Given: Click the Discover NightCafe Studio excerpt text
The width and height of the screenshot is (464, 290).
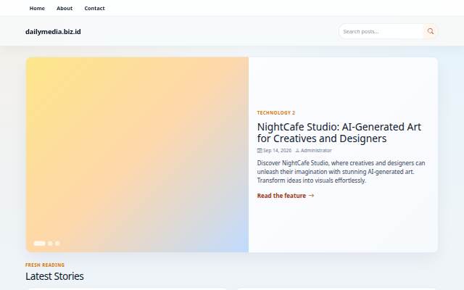Looking at the screenshot, I should tap(341, 172).
